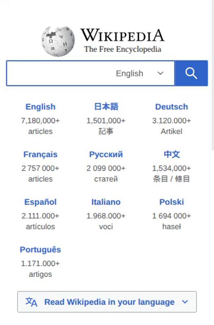The height and width of the screenshot is (325, 214).
Task: Click the vertical page scrollbar
Action: (x=212, y=76)
